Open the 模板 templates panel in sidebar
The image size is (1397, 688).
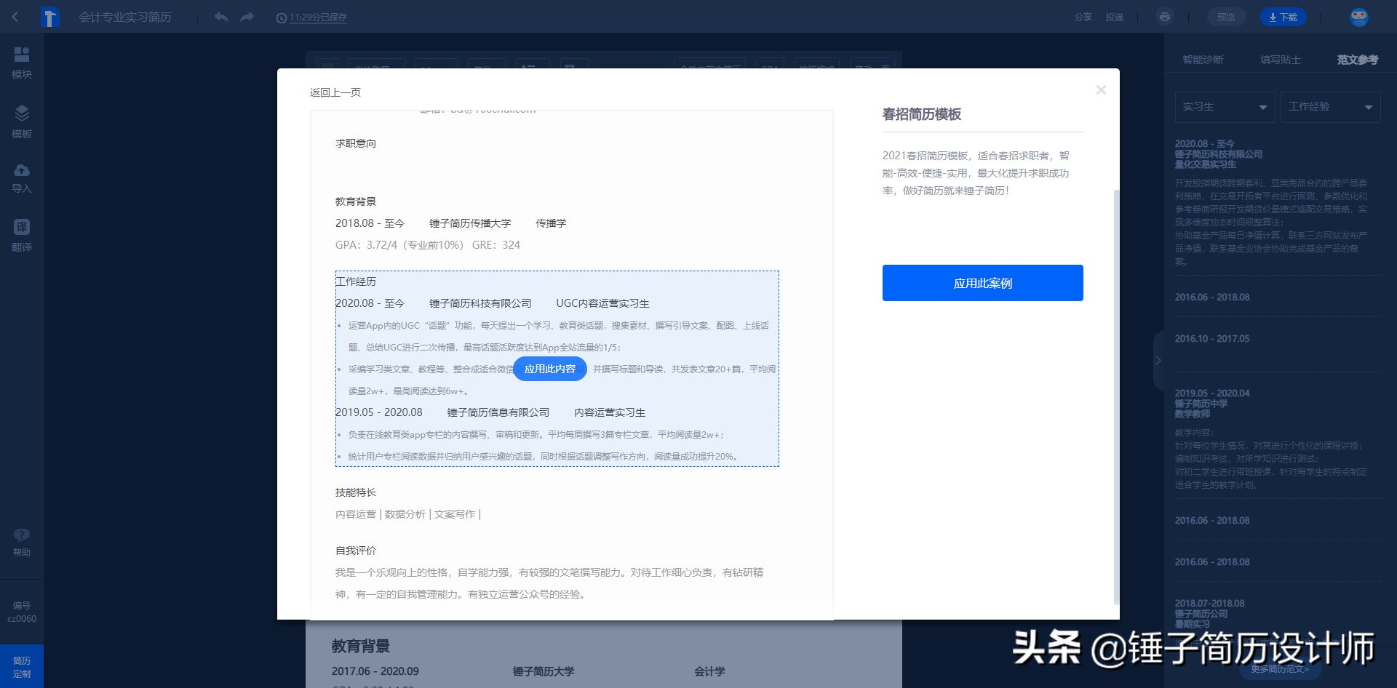pos(22,122)
